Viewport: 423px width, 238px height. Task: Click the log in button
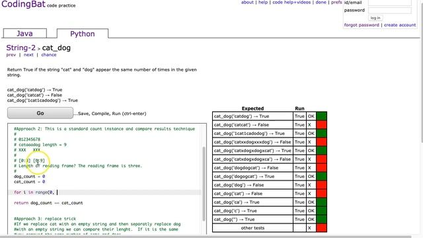pyautogui.click(x=375, y=18)
